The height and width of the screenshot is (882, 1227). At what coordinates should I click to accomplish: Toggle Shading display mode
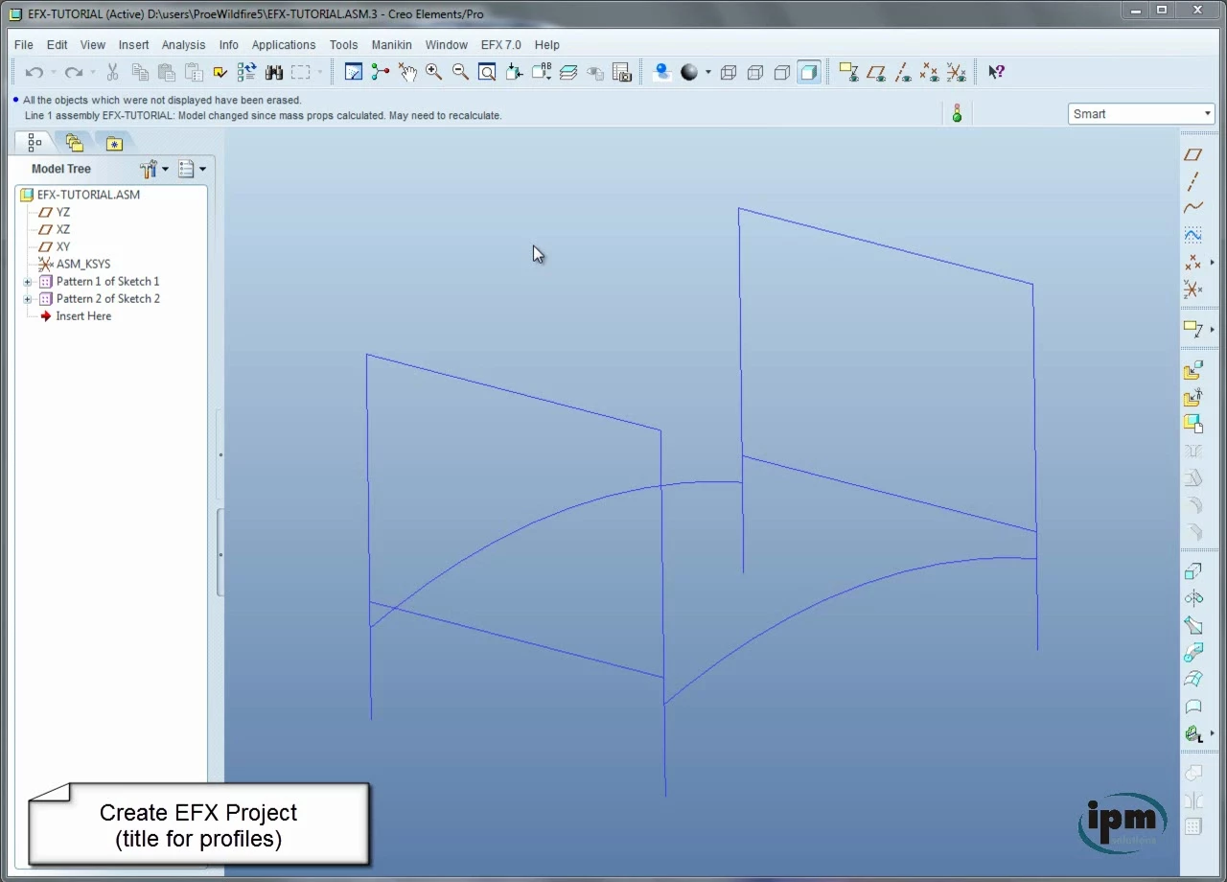(x=809, y=72)
